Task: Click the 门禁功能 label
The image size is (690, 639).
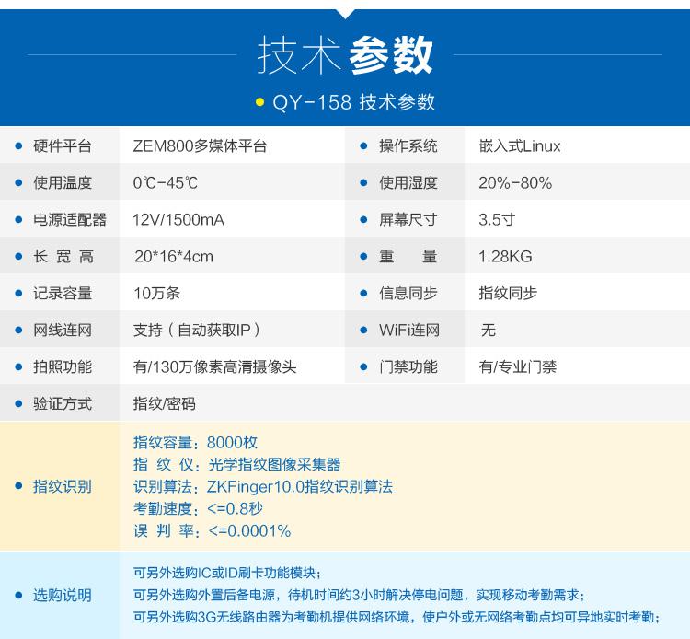Action: click(408, 367)
